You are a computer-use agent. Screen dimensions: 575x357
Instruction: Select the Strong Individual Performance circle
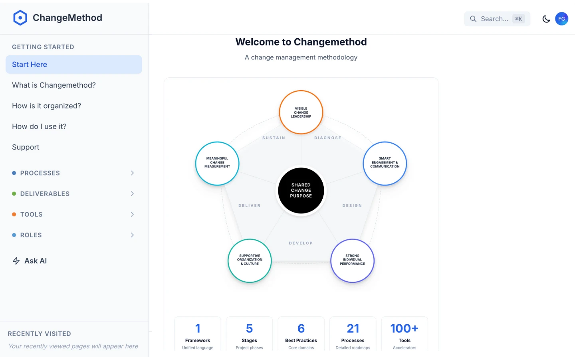(x=353, y=261)
